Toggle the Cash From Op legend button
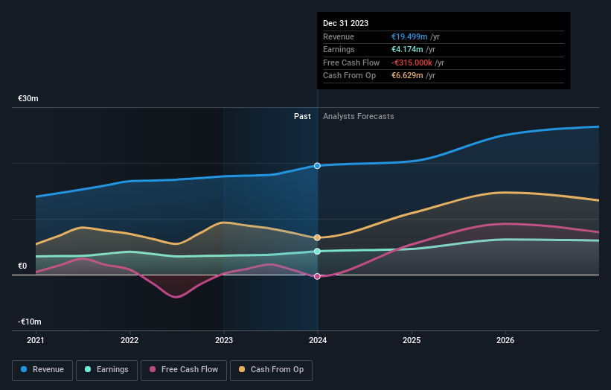The image size is (611, 390). tap(271, 370)
